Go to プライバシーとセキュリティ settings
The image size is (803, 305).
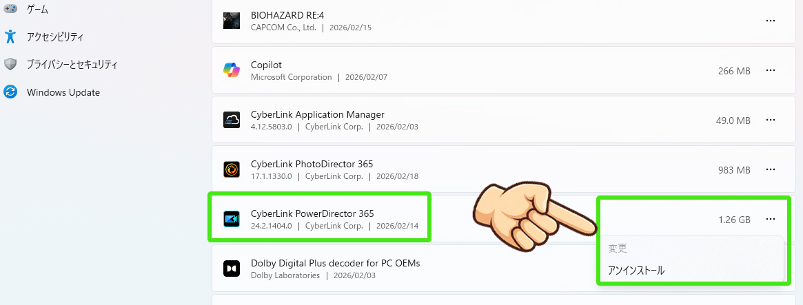point(72,64)
